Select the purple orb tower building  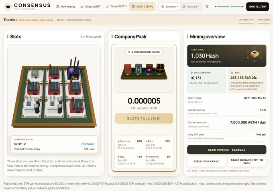coord(73,71)
